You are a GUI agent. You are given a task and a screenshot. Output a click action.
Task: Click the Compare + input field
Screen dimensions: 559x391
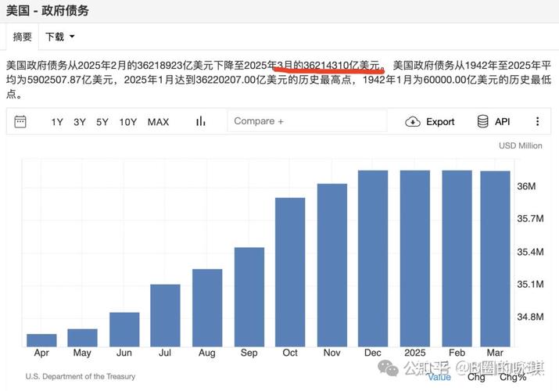coord(307,121)
